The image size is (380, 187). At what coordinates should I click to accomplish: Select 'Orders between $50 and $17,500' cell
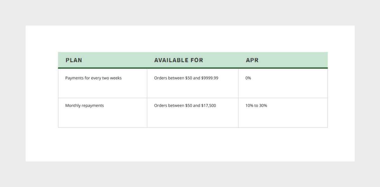pos(193,113)
